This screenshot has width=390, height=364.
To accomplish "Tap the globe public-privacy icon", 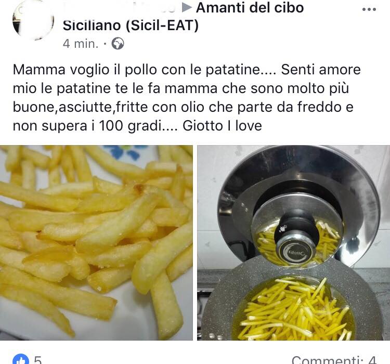I will [x=118, y=44].
